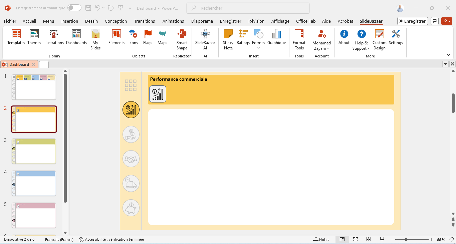The height and width of the screenshot is (244, 456).
Task: Open the Templates library
Action: [x=16, y=37]
